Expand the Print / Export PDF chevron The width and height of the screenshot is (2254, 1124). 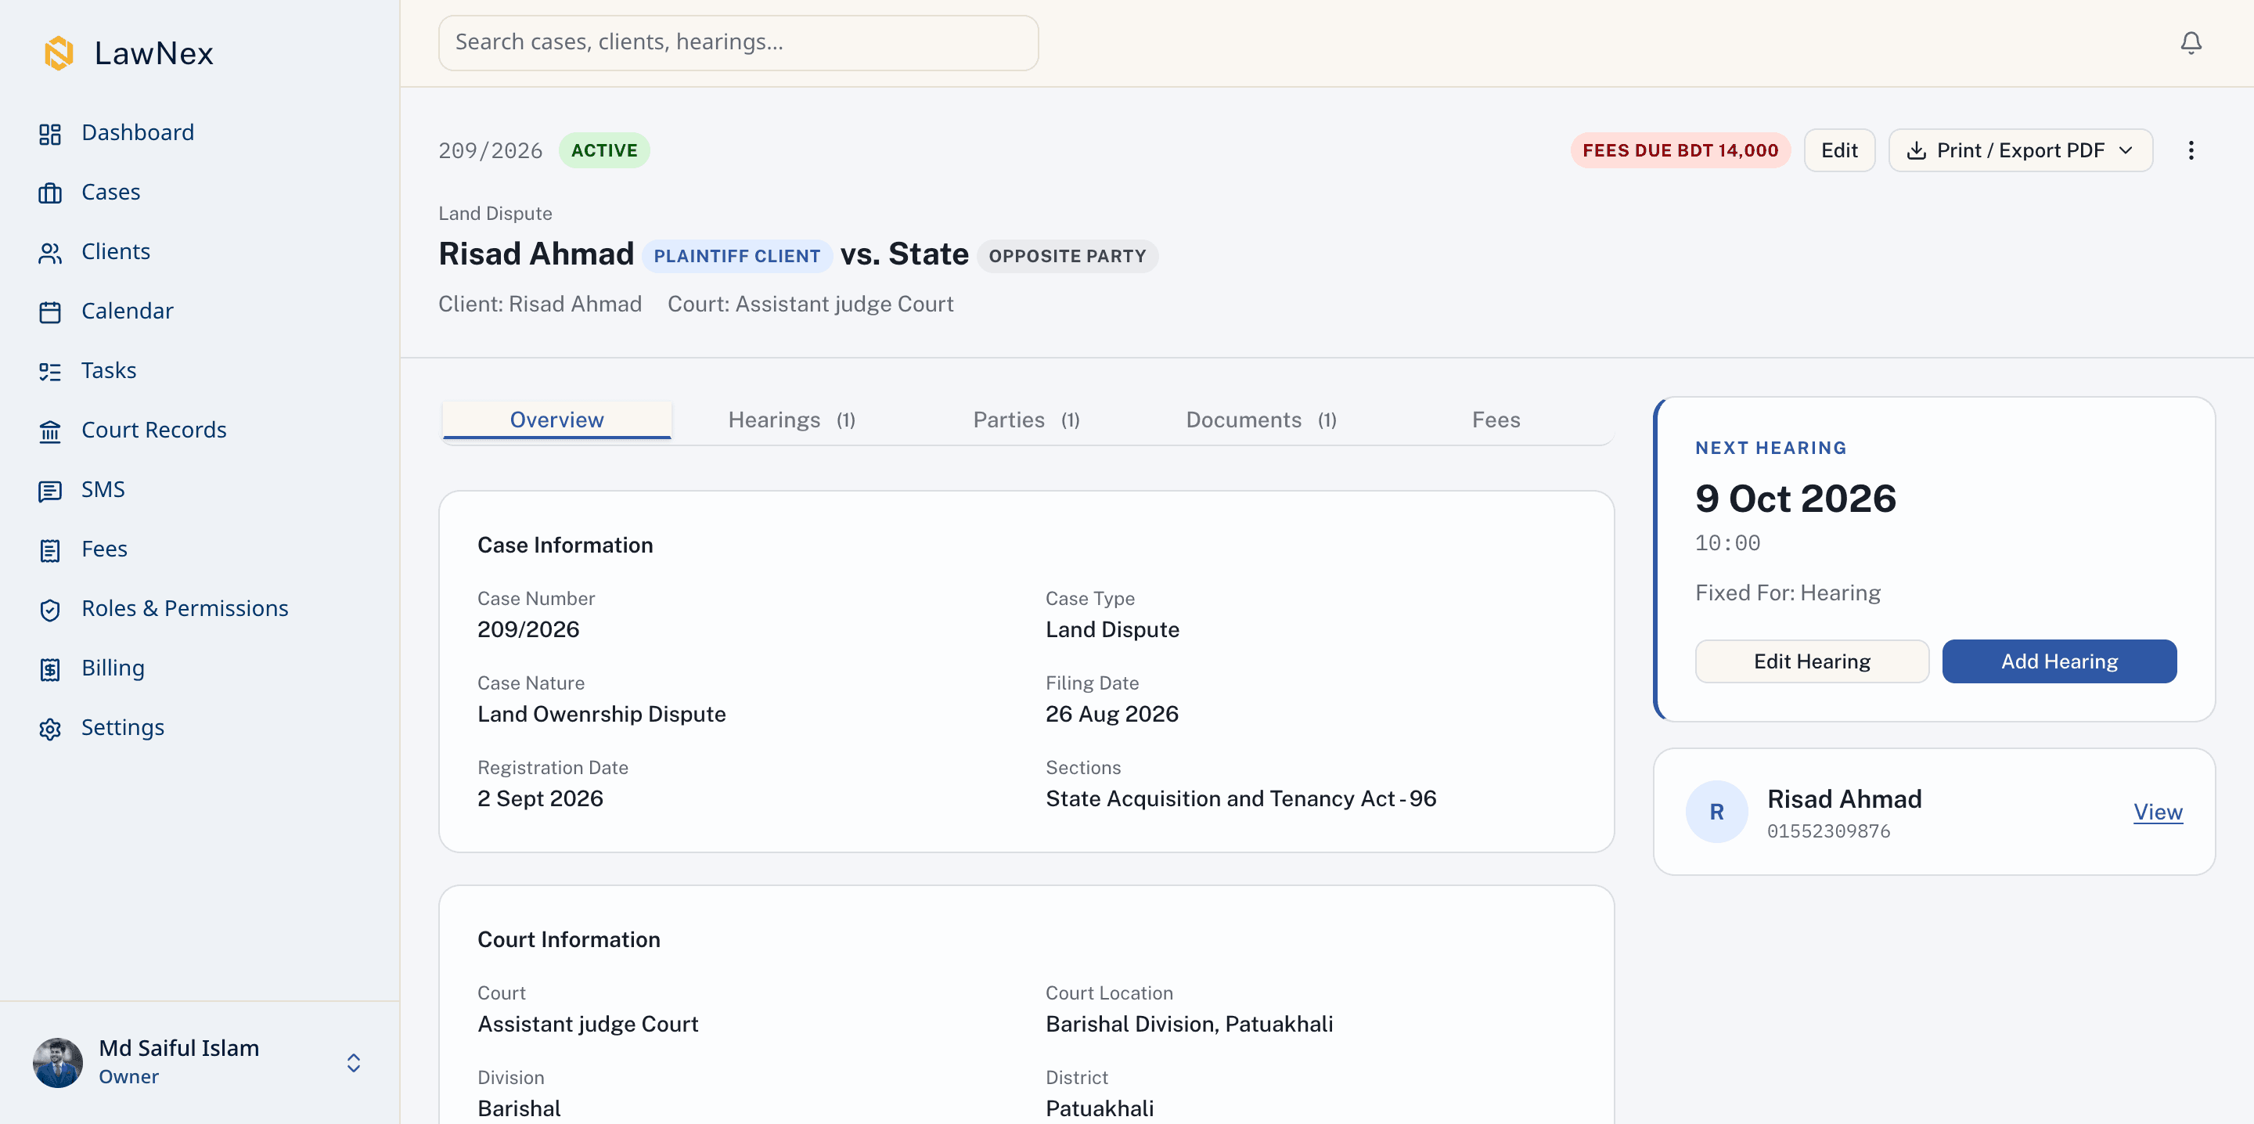pyautogui.click(x=2126, y=150)
